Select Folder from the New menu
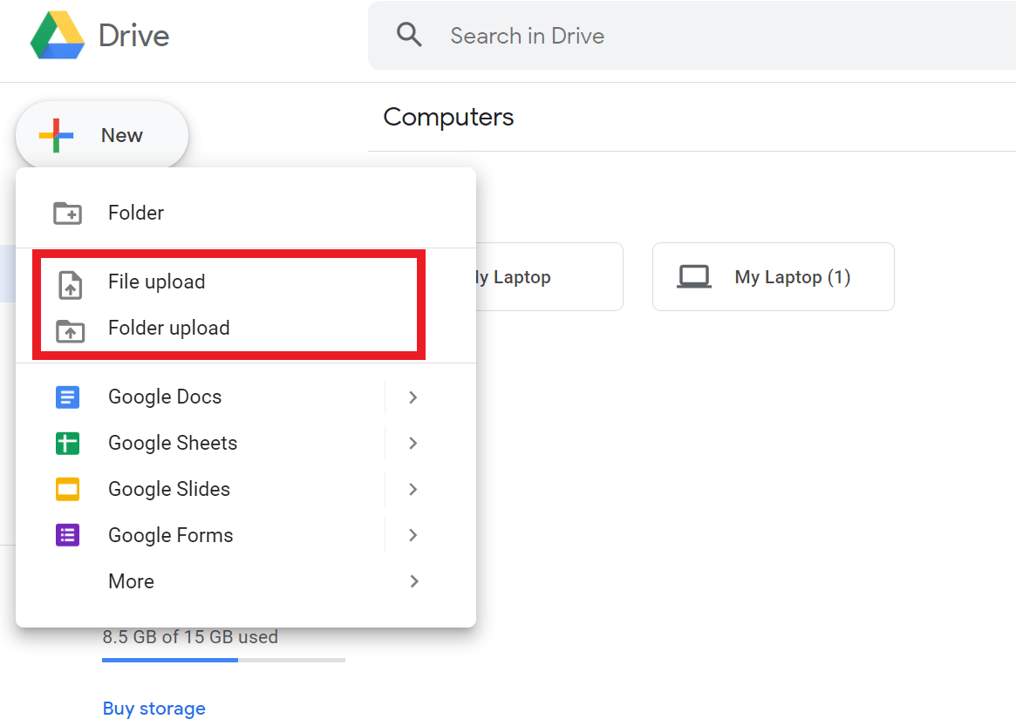 point(136,213)
